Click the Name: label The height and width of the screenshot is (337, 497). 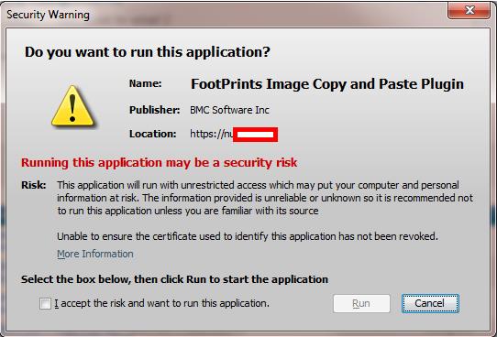(146, 84)
